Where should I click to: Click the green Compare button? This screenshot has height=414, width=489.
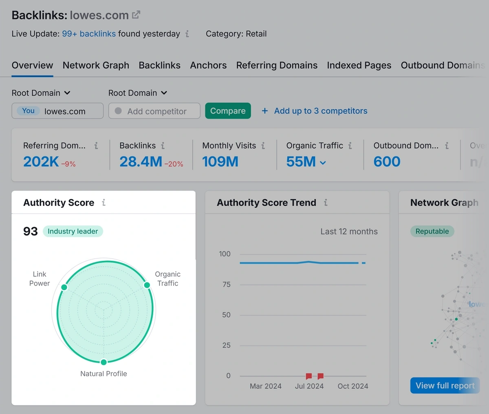(x=228, y=111)
